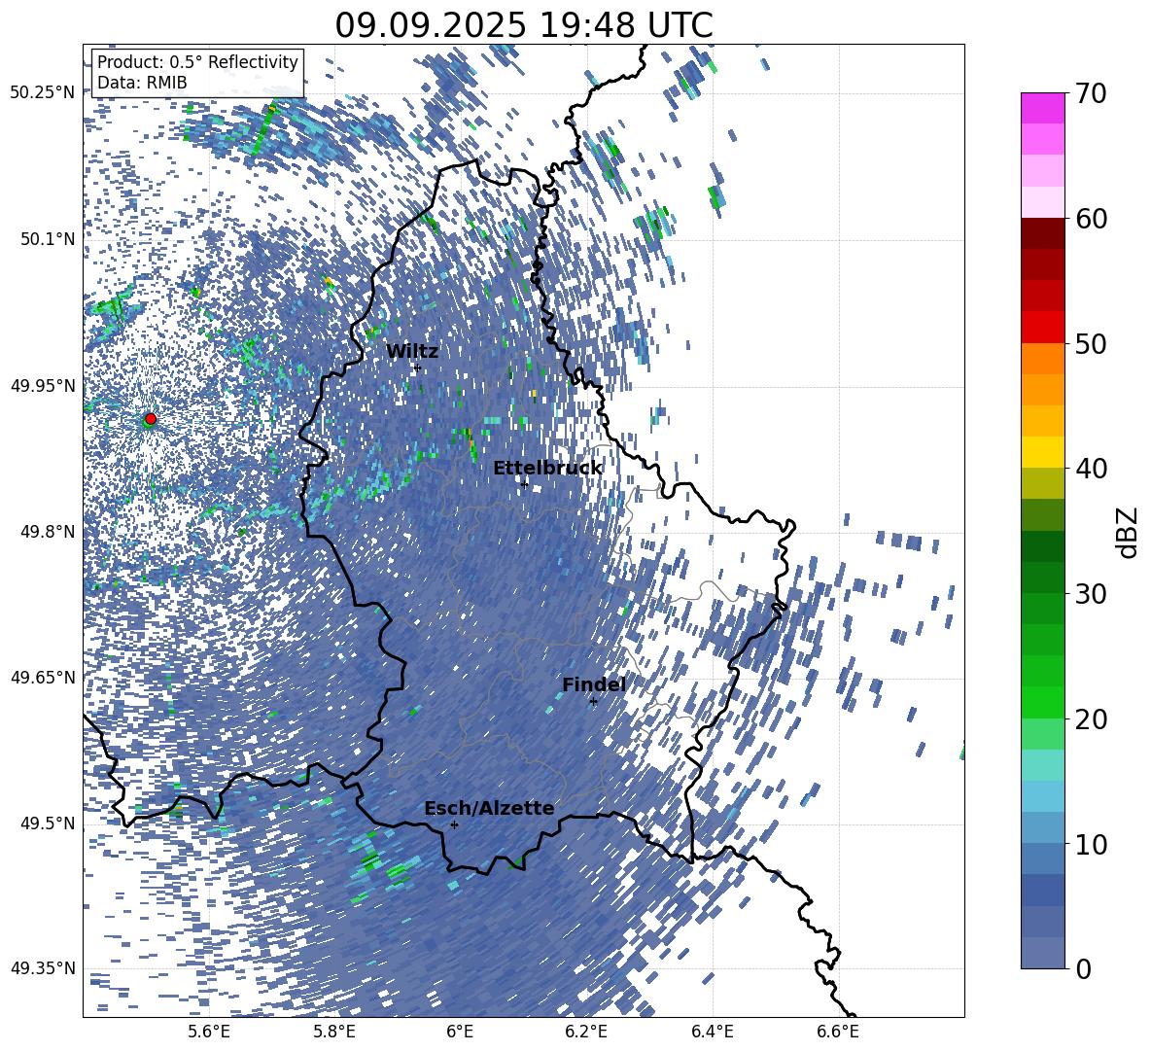Click the 6.2°E longitude label

pyautogui.click(x=586, y=1032)
